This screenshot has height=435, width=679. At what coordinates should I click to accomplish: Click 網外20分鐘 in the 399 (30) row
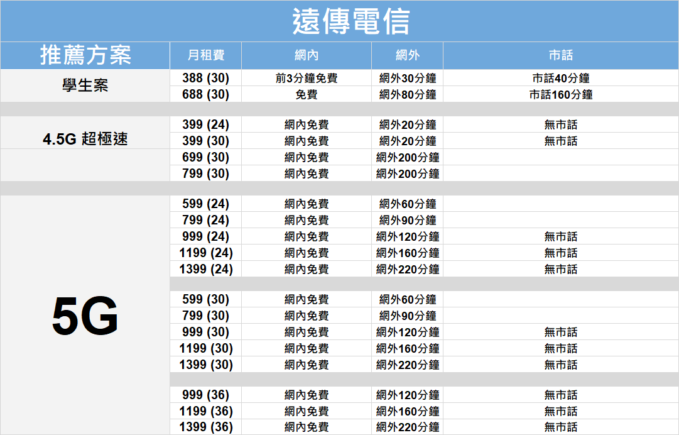pyautogui.click(x=408, y=141)
